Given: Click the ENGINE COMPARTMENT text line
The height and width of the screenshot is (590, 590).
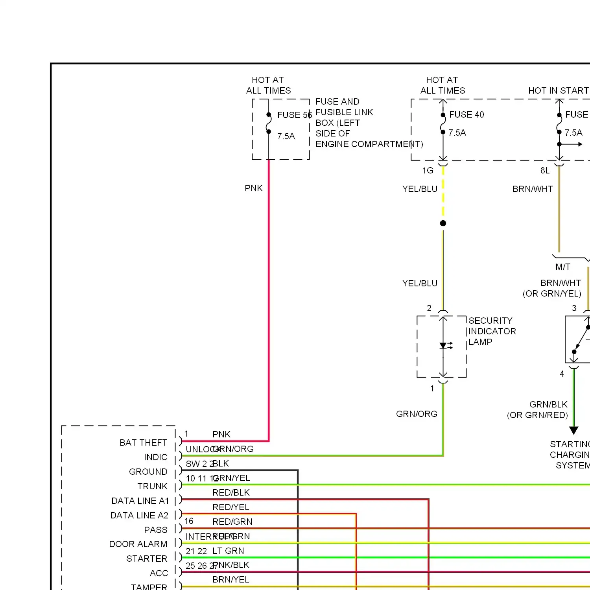Looking at the screenshot, I should tap(369, 144).
